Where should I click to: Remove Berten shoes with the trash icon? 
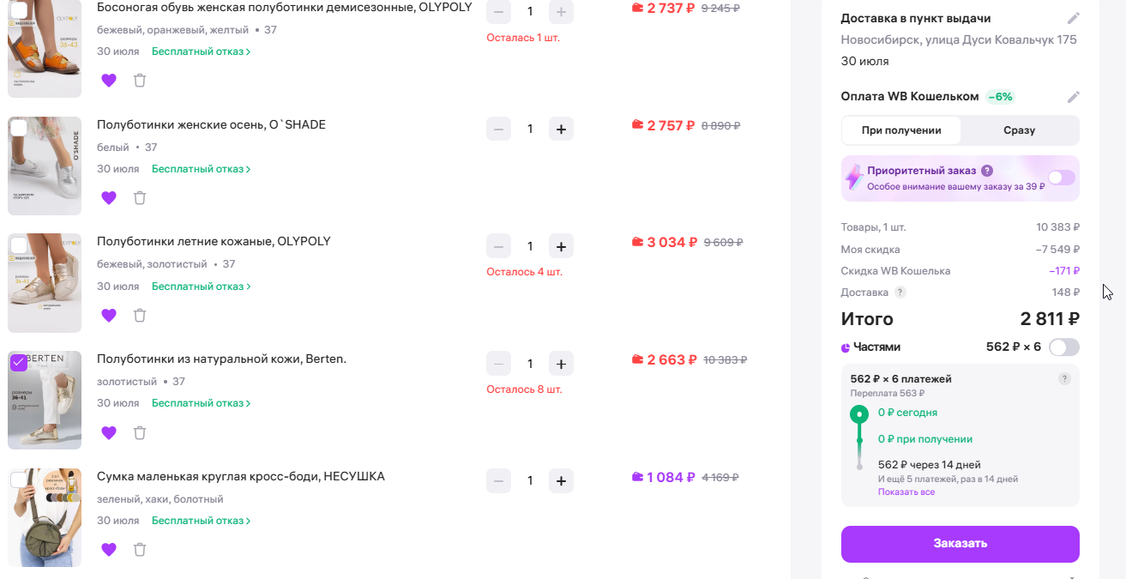(140, 433)
